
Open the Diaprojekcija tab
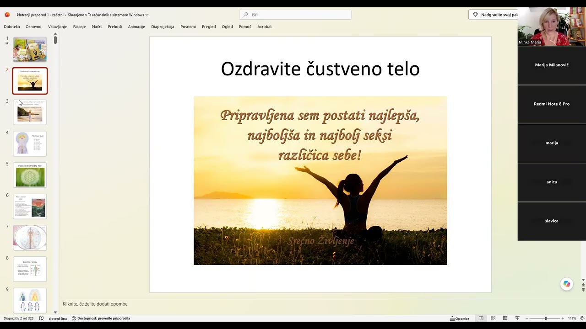163,27
